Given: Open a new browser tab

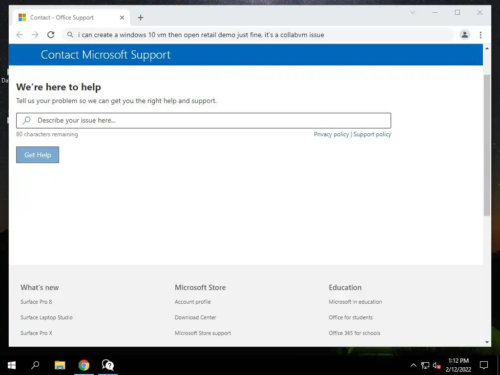Looking at the screenshot, I should coord(141,18).
